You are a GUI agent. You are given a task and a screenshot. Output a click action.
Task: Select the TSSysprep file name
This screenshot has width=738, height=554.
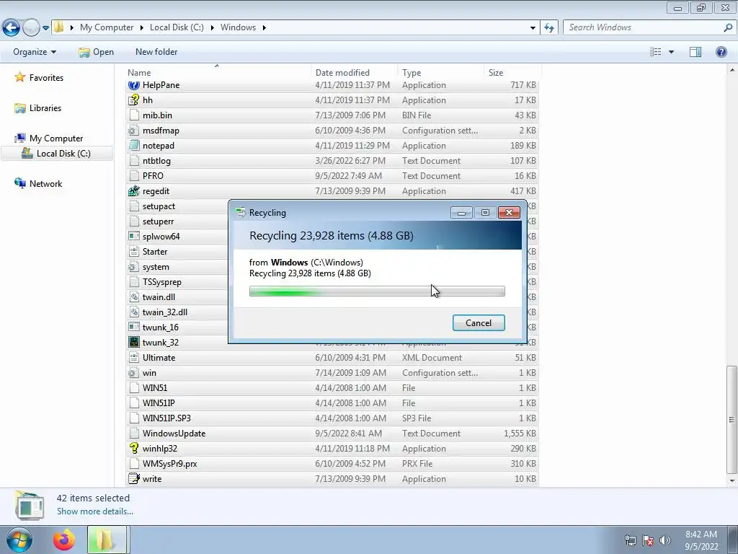click(162, 282)
